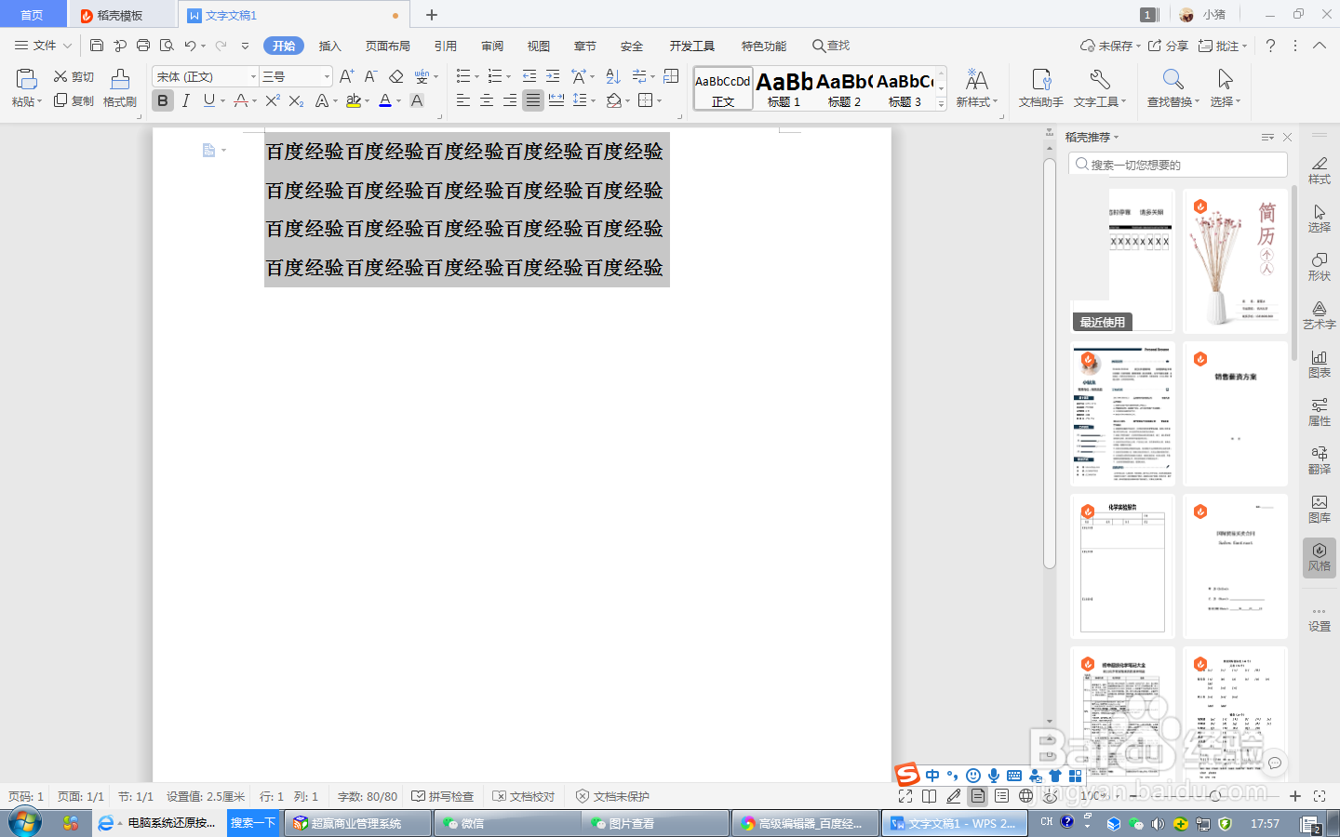Center align text
The height and width of the screenshot is (837, 1340).
[x=486, y=100]
